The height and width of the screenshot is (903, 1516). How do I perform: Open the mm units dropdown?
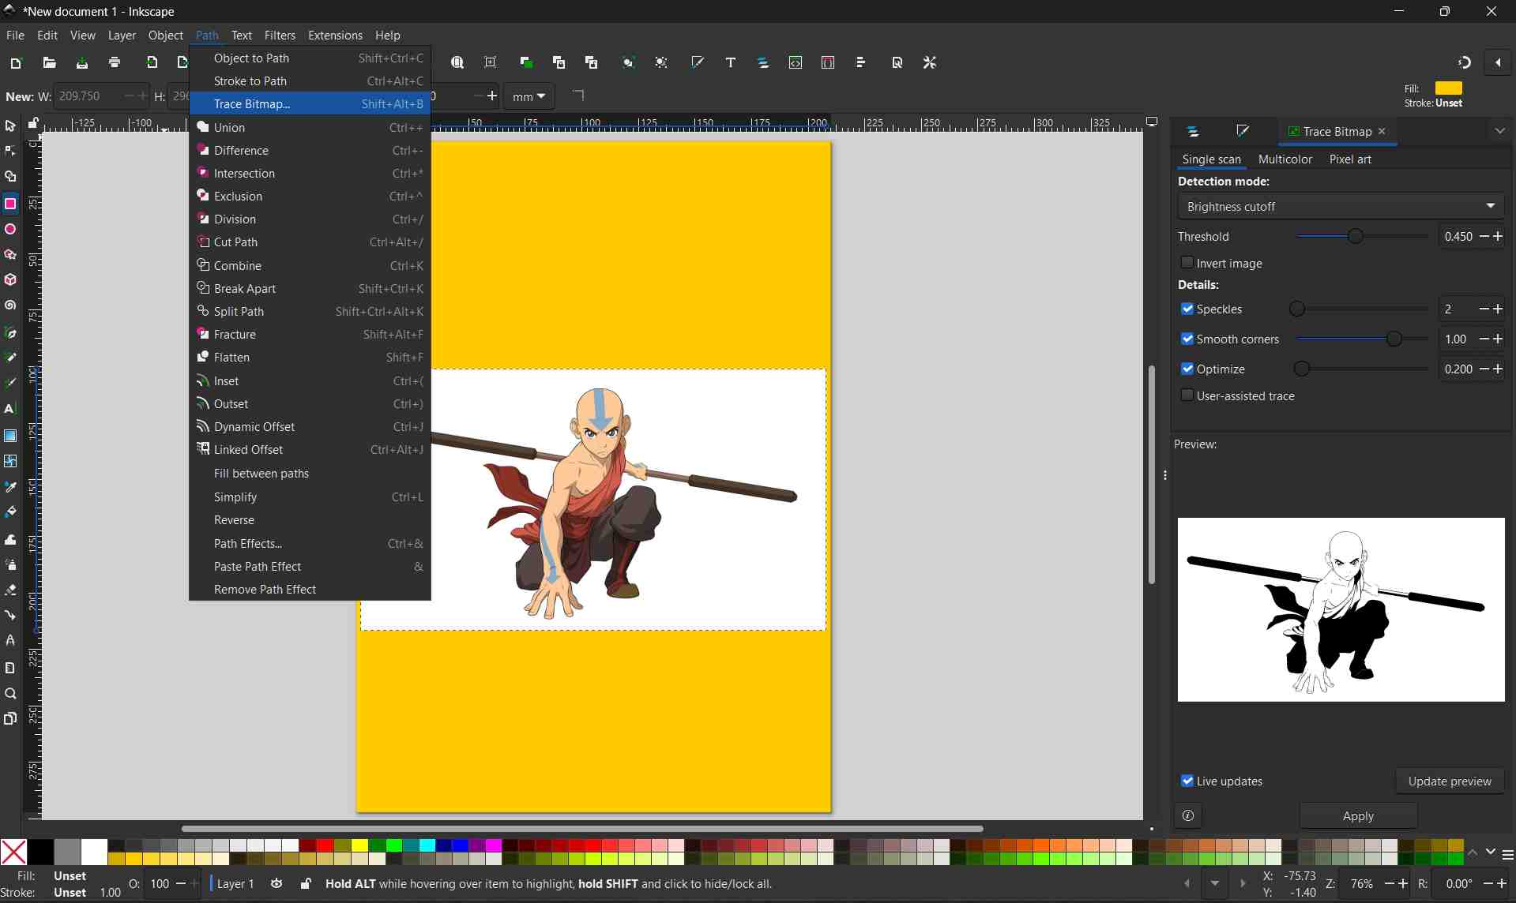coord(529,96)
